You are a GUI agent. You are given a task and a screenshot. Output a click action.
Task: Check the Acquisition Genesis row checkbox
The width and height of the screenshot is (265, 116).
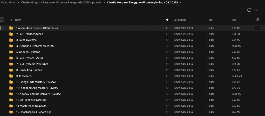pyautogui.click(x=2, y=28)
